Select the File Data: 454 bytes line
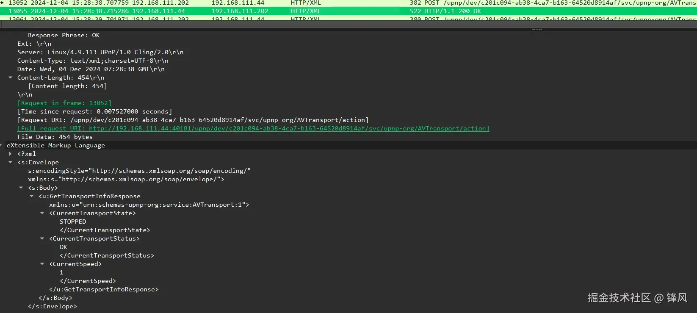This screenshot has width=697, height=313. point(55,137)
